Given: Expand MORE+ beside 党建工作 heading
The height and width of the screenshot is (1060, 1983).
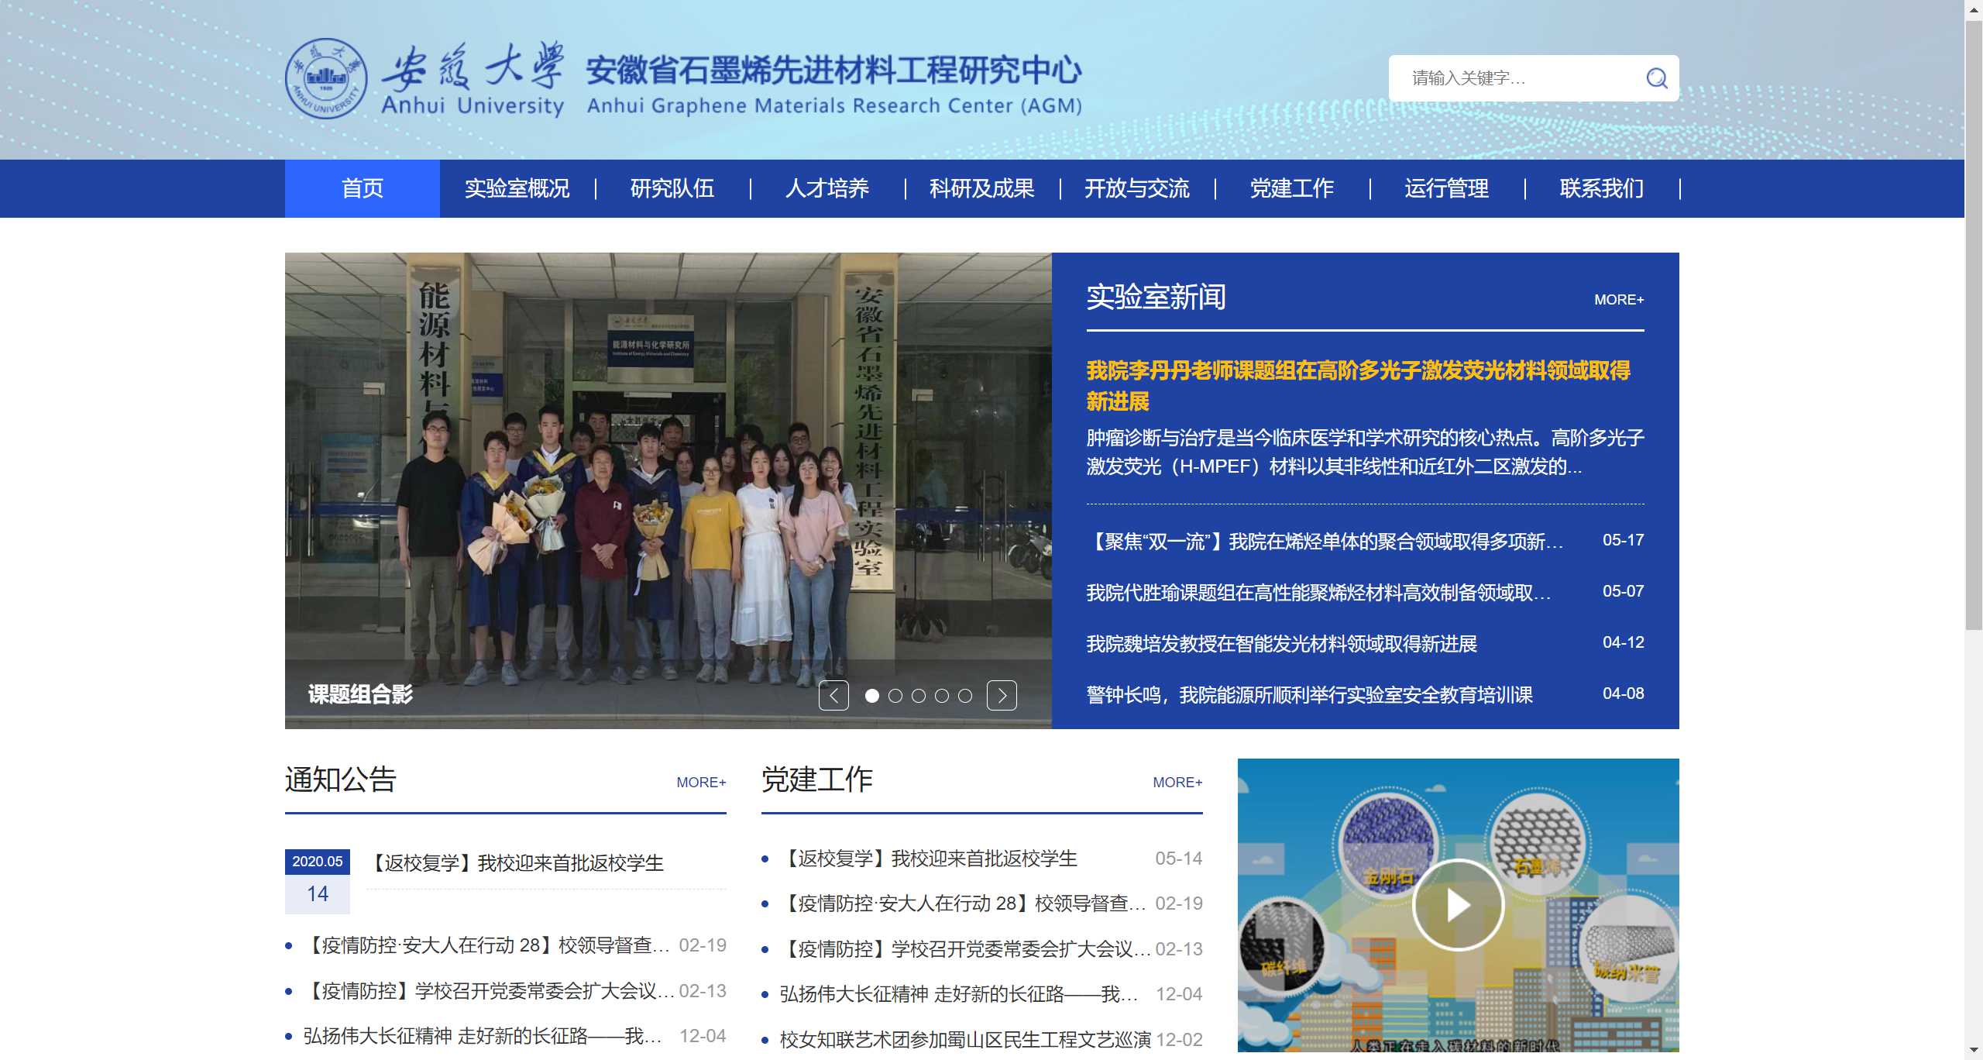Looking at the screenshot, I should pos(1177,783).
